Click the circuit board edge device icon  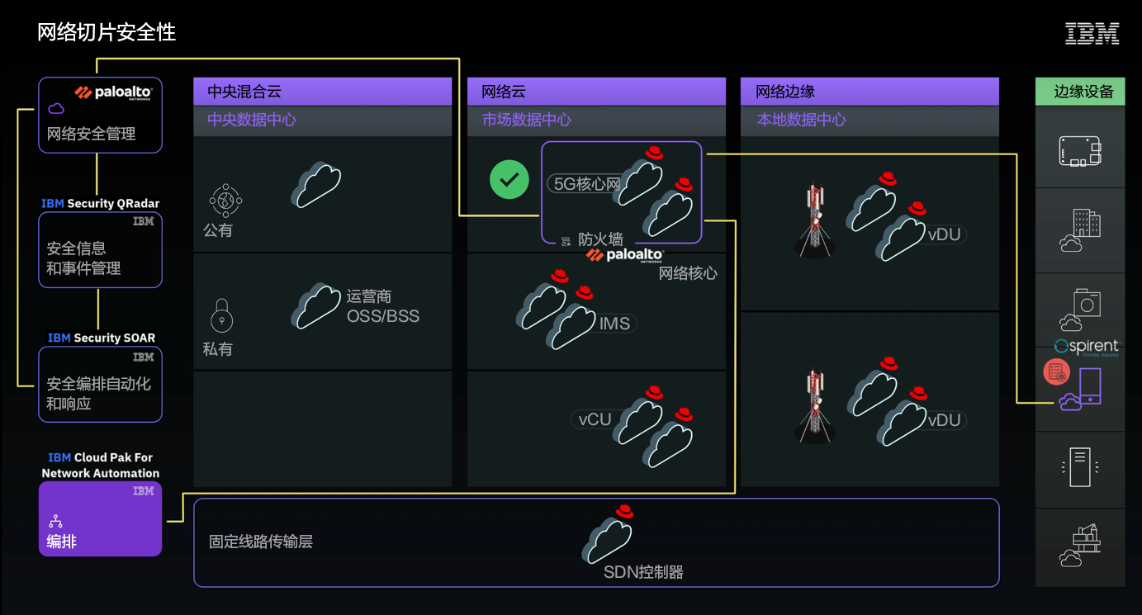[1080, 151]
